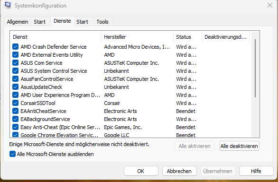Viewport: 278px width, 182px height.
Task: Select the ASUS Com Service name
Action: click(x=41, y=63)
